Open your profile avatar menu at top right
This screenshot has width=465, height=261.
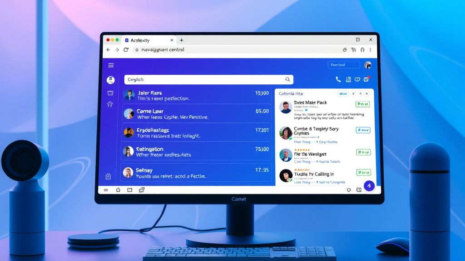[x=369, y=64]
